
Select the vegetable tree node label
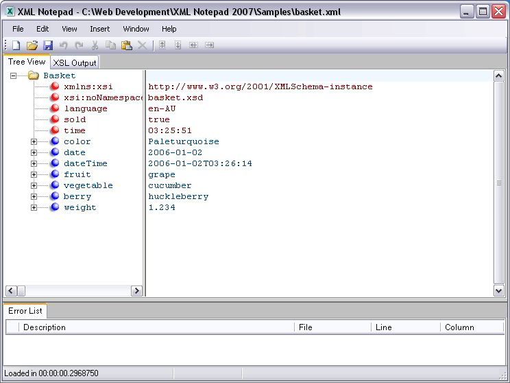coord(88,185)
